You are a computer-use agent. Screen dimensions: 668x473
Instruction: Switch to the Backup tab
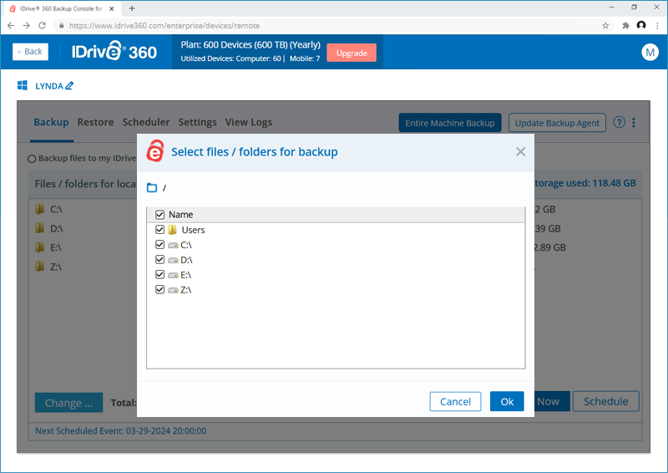tap(51, 122)
